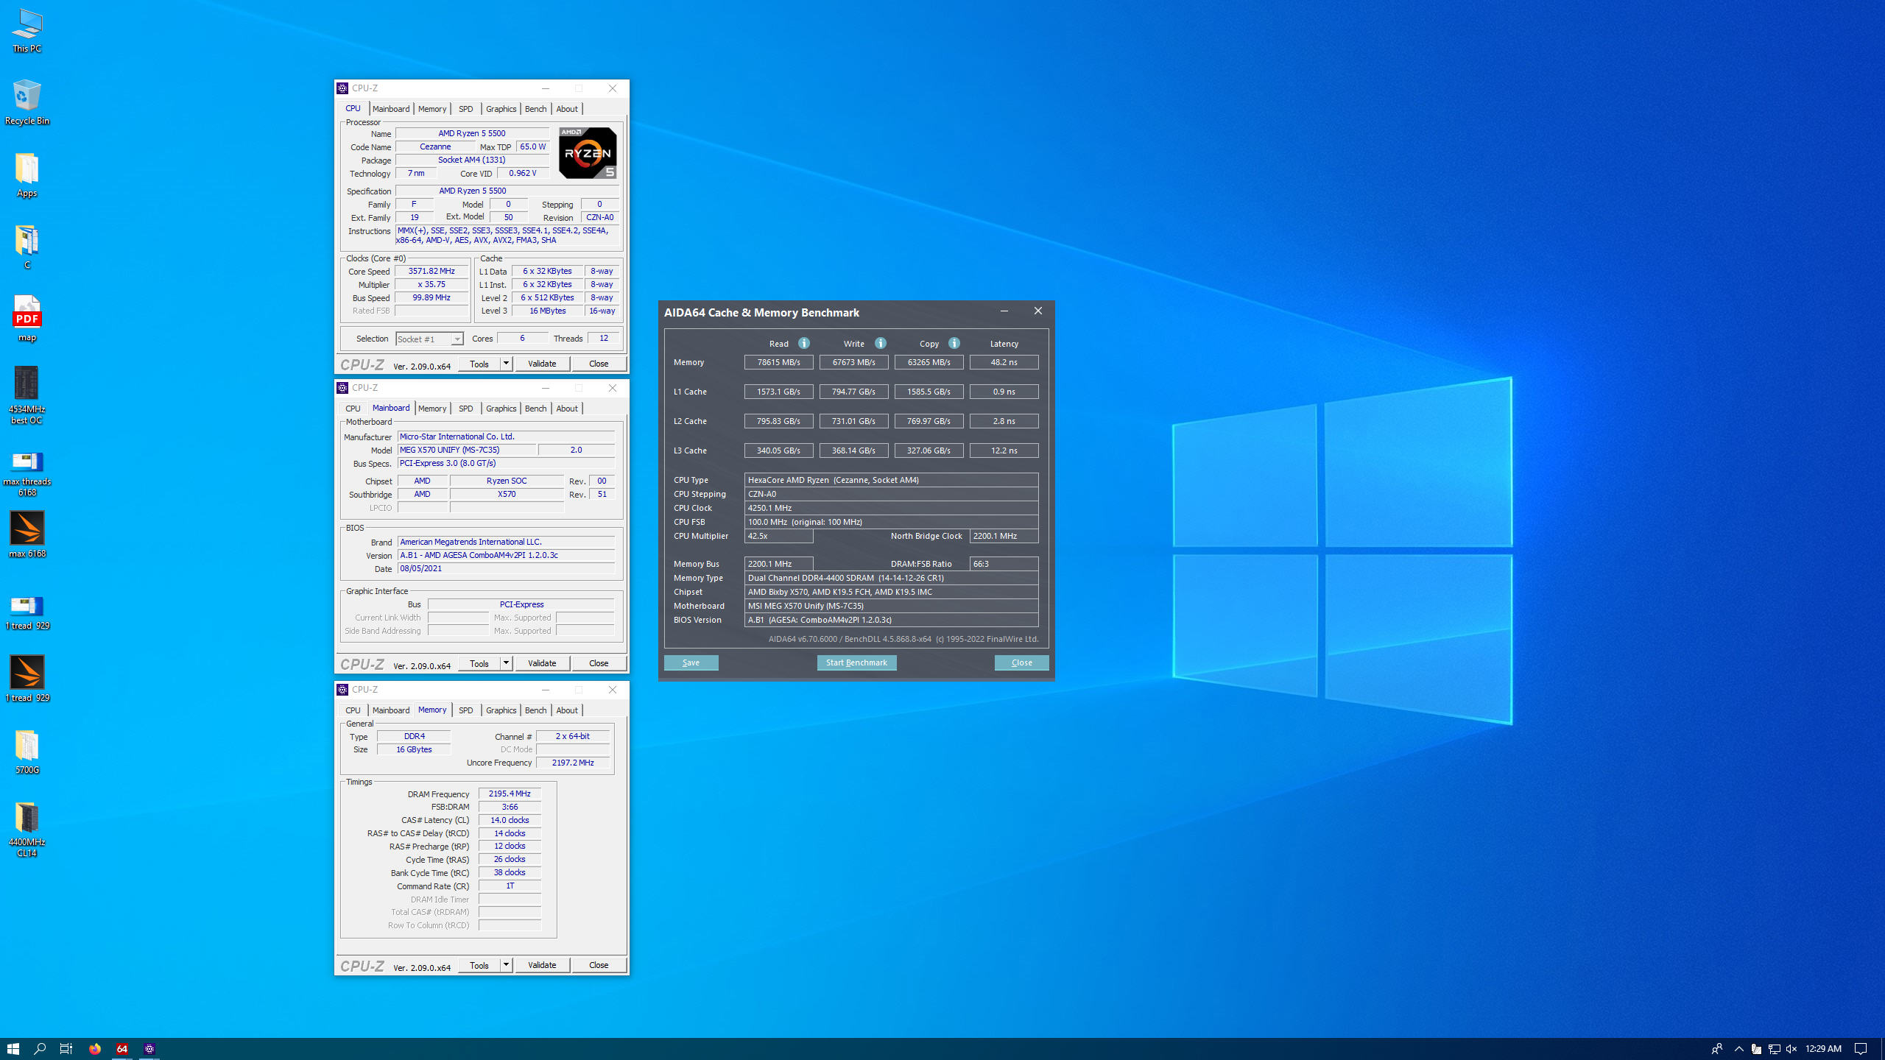The height and width of the screenshot is (1060, 1885).
Task: Switch to AIDA64 taskbar icon
Action: (122, 1048)
